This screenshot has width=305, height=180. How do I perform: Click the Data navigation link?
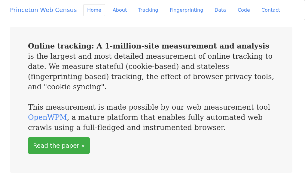tap(220, 10)
